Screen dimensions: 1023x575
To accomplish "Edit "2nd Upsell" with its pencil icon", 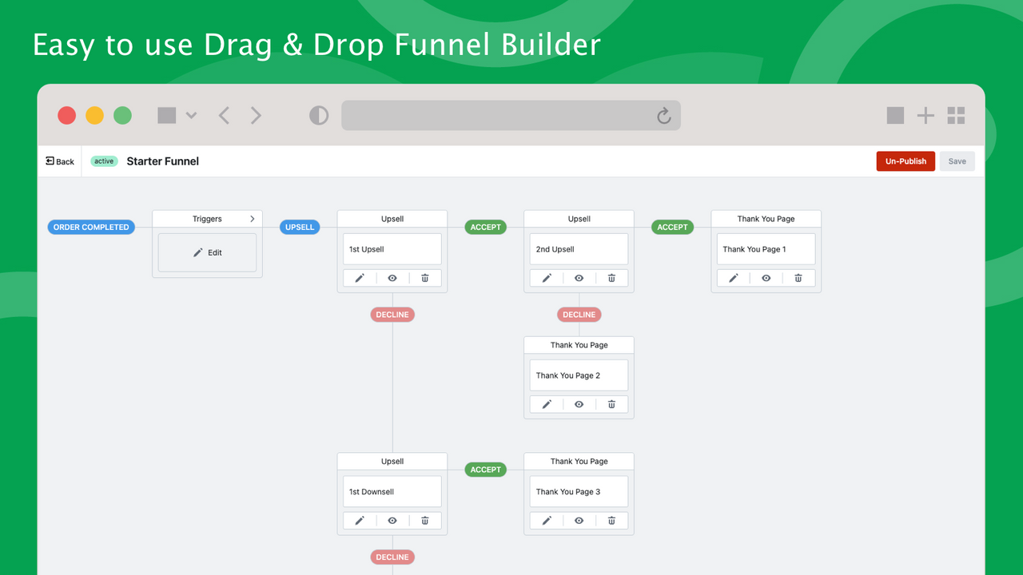I will click(546, 277).
